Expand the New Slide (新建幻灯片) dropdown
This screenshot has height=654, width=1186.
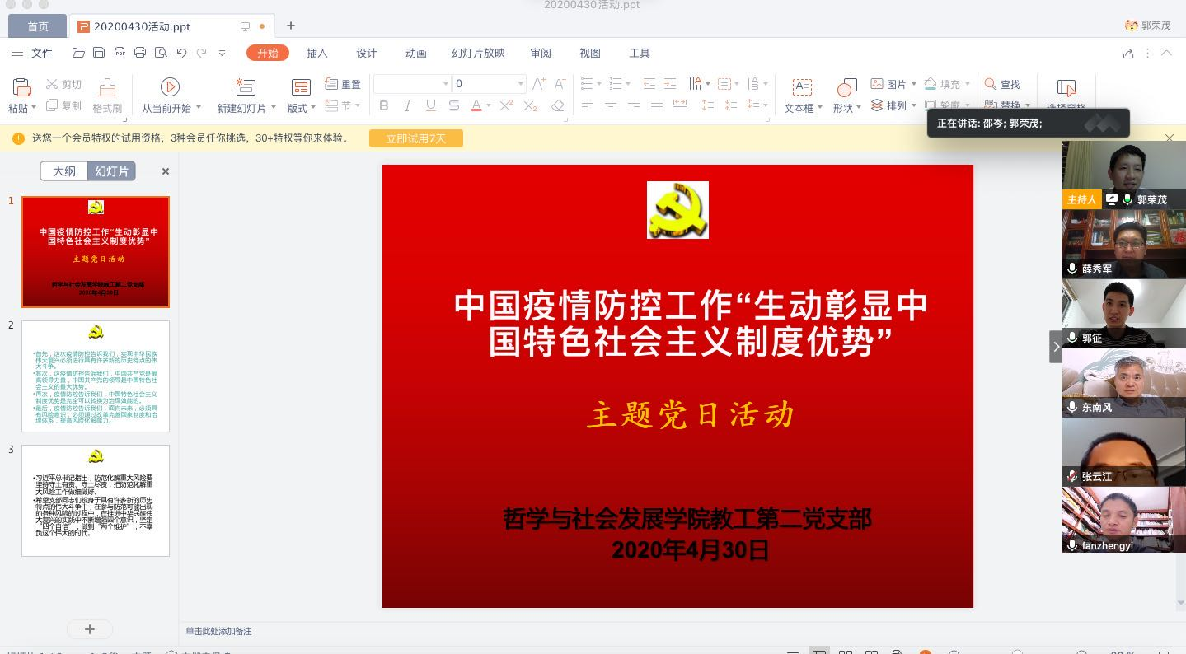(x=274, y=108)
